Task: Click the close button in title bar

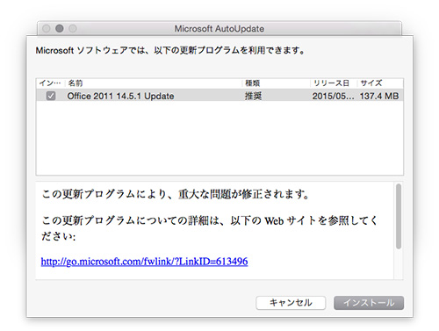Action: click(47, 28)
